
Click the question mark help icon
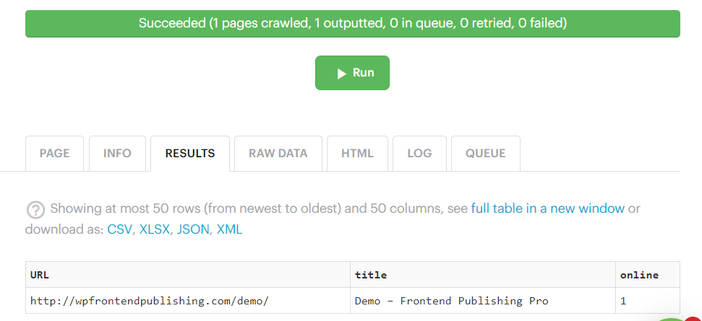(35, 210)
